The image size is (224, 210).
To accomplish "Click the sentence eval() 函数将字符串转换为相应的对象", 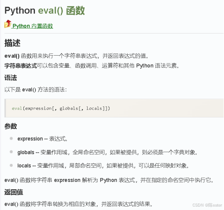I will pyautogui.click(x=79, y=204).
